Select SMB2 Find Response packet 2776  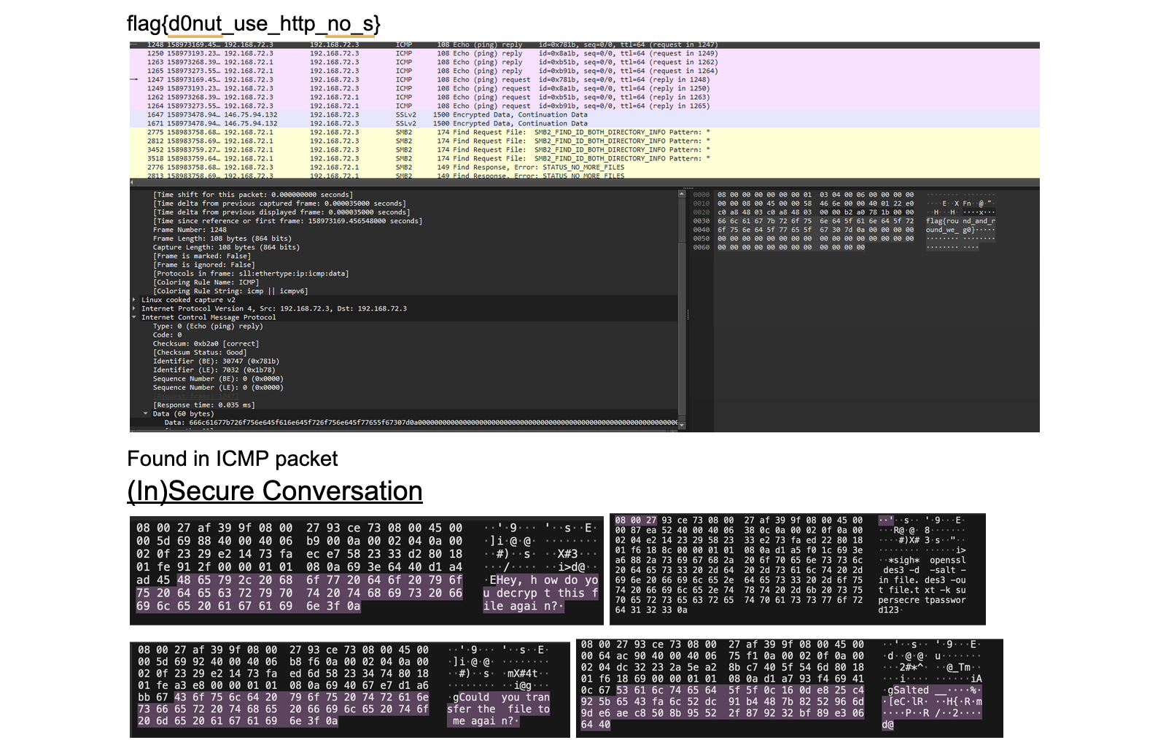point(584,167)
